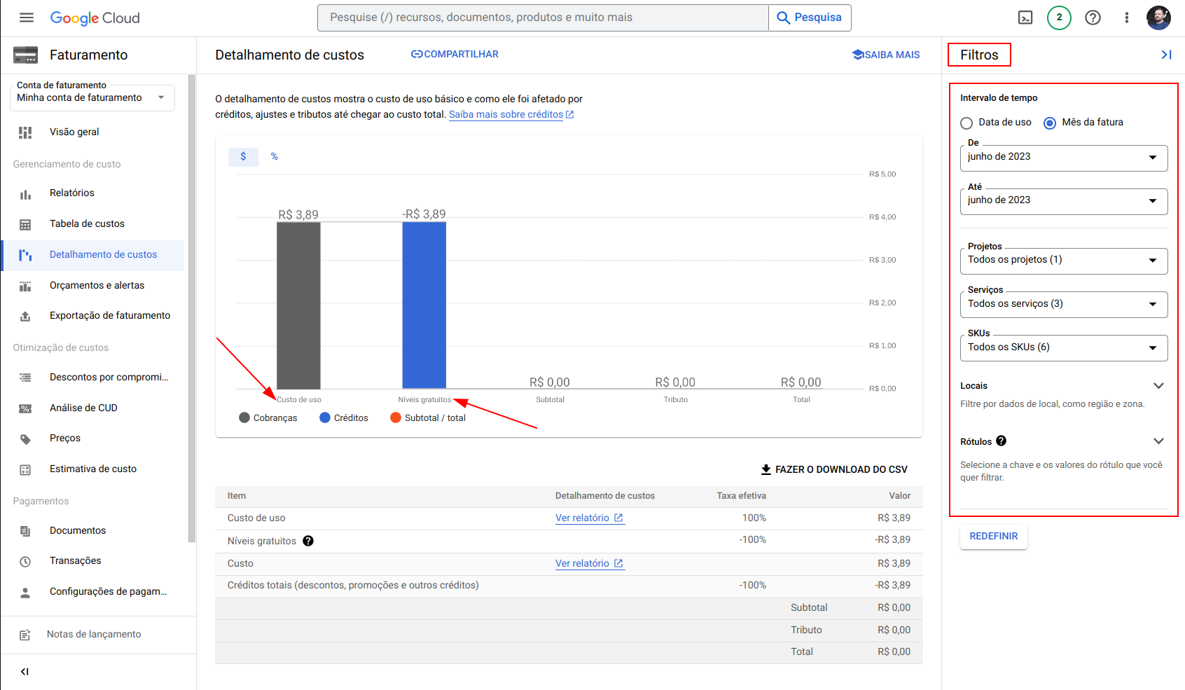
Task: Go to Relatórios in the sidebar
Action: [x=71, y=193]
